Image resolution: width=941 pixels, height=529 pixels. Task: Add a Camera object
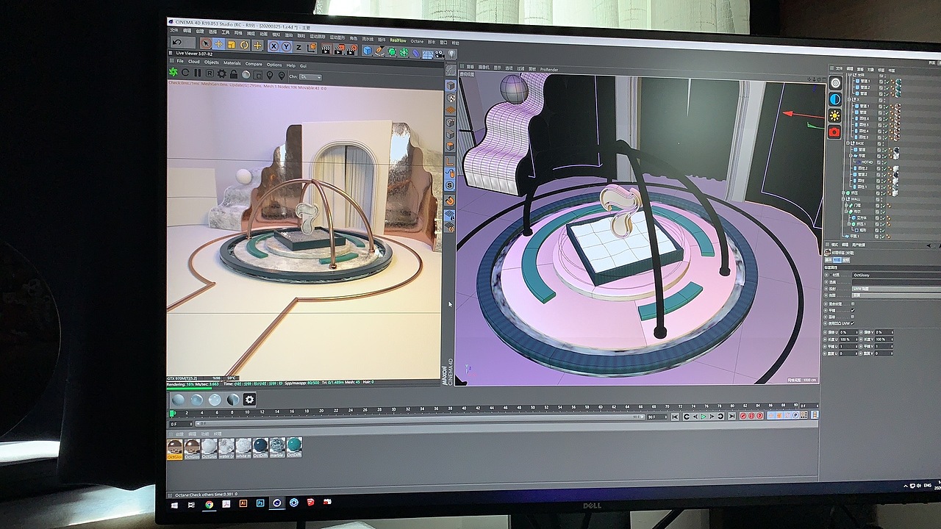pos(440,54)
